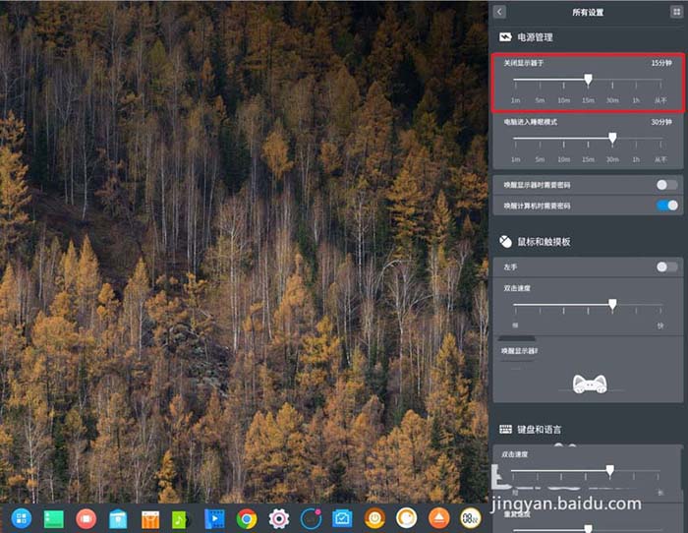
Task: Click the 鼠标和触摸板 section heading
Action: [544, 242]
